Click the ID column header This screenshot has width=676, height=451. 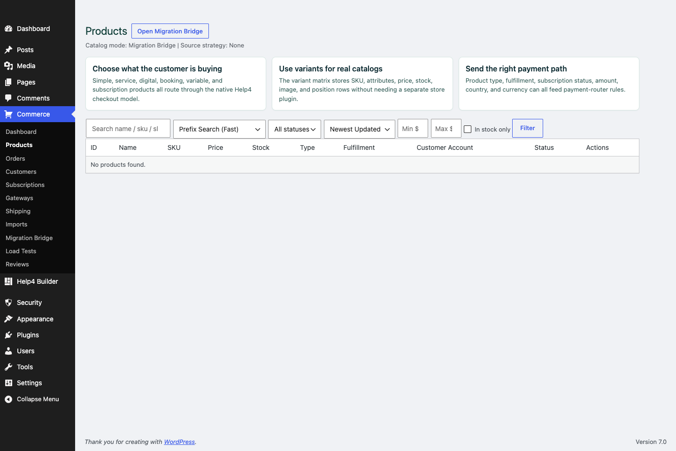coord(94,148)
